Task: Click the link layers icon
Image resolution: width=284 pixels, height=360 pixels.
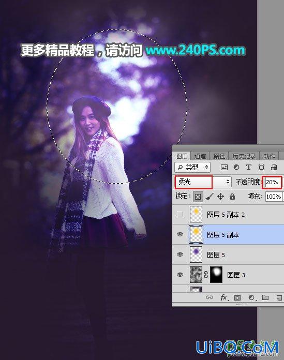Action: (209, 297)
